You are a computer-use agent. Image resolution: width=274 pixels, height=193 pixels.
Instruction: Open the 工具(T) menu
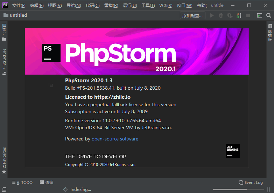click(x=148, y=6)
